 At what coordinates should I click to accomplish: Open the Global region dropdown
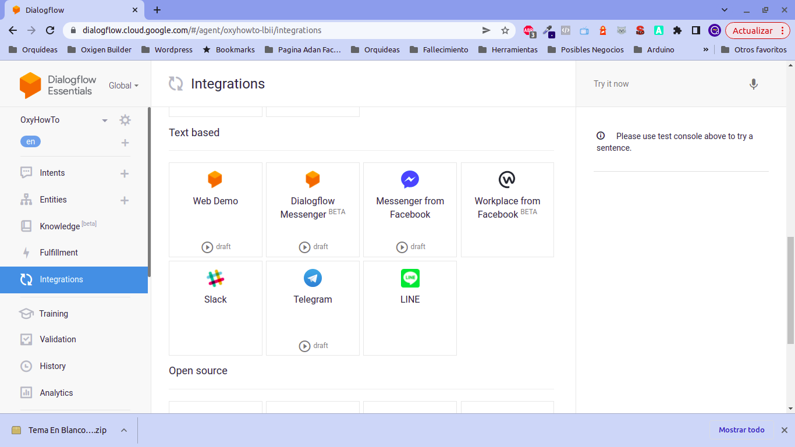(x=123, y=86)
